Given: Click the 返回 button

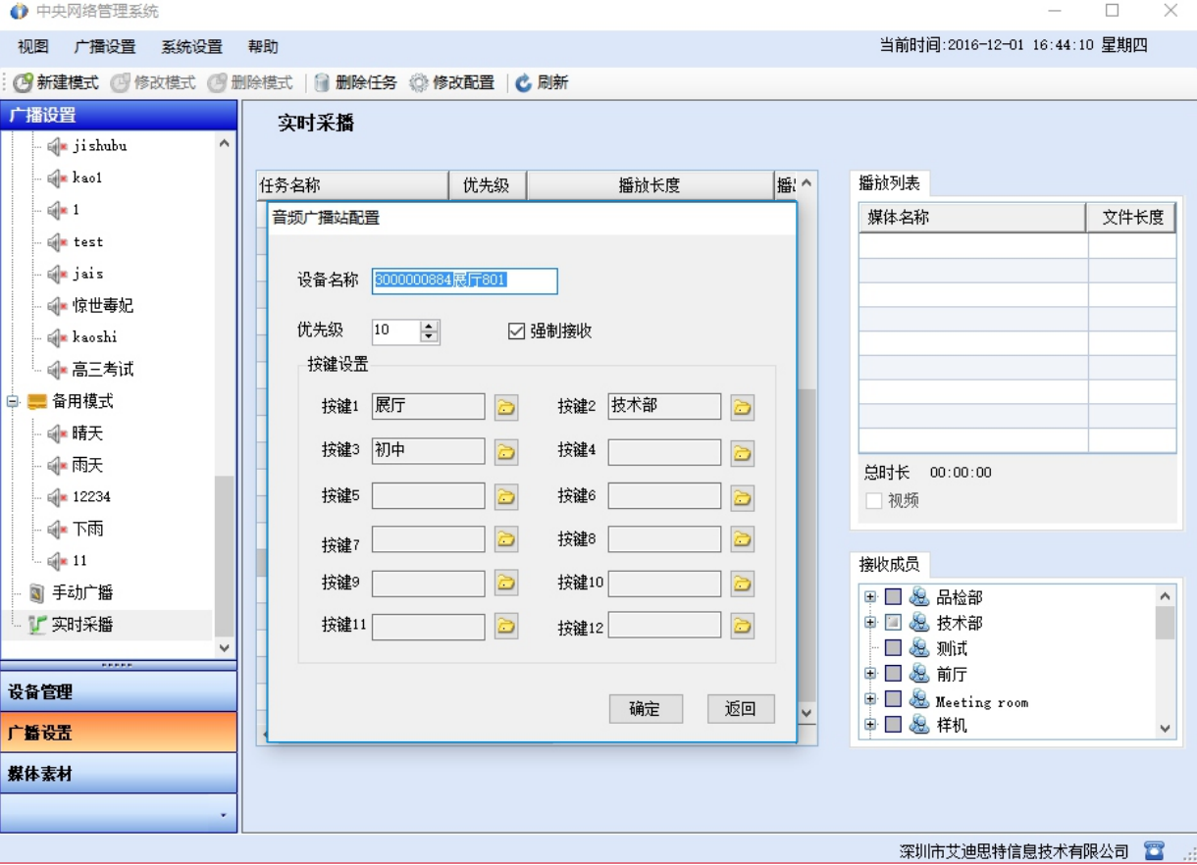Looking at the screenshot, I should [x=741, y=709].
